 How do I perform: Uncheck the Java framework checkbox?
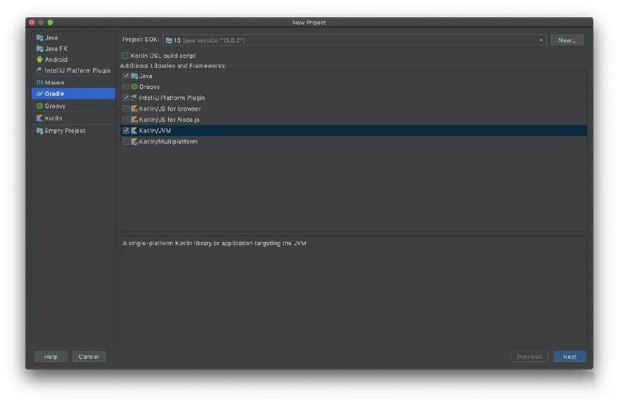[126, 76]
